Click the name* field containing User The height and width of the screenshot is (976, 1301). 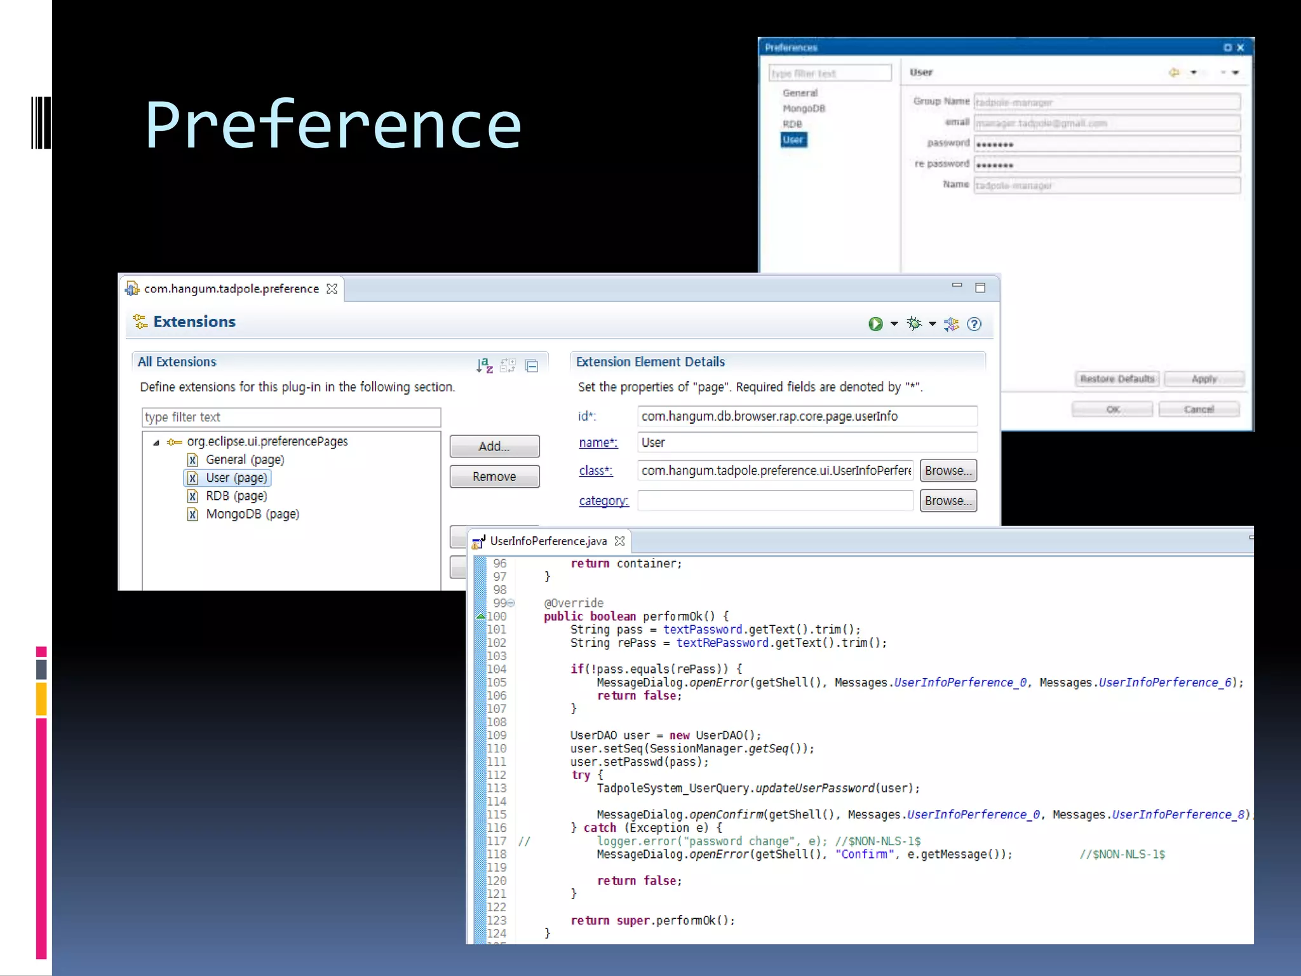click(x=807, y=443)
